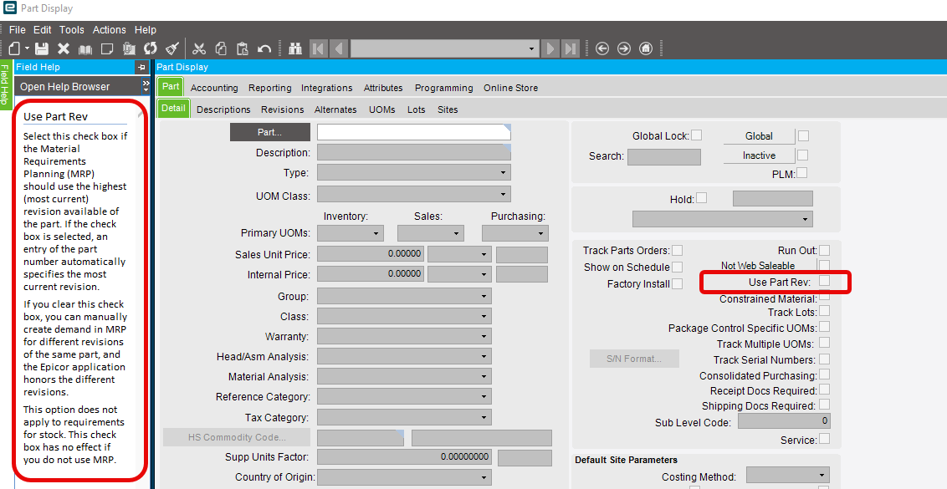The image size is (947, 489).
Task: Check the Use Part Rev checkbox
Action: click(824, 281)
